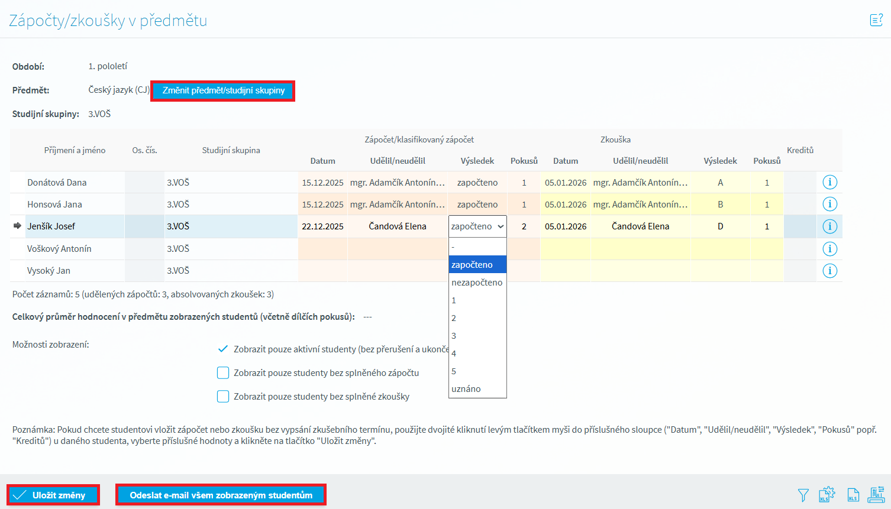This screenshot has height=509, width=891.
Task: Show info icon for Donátová Dana
Action: pos(829,182)
